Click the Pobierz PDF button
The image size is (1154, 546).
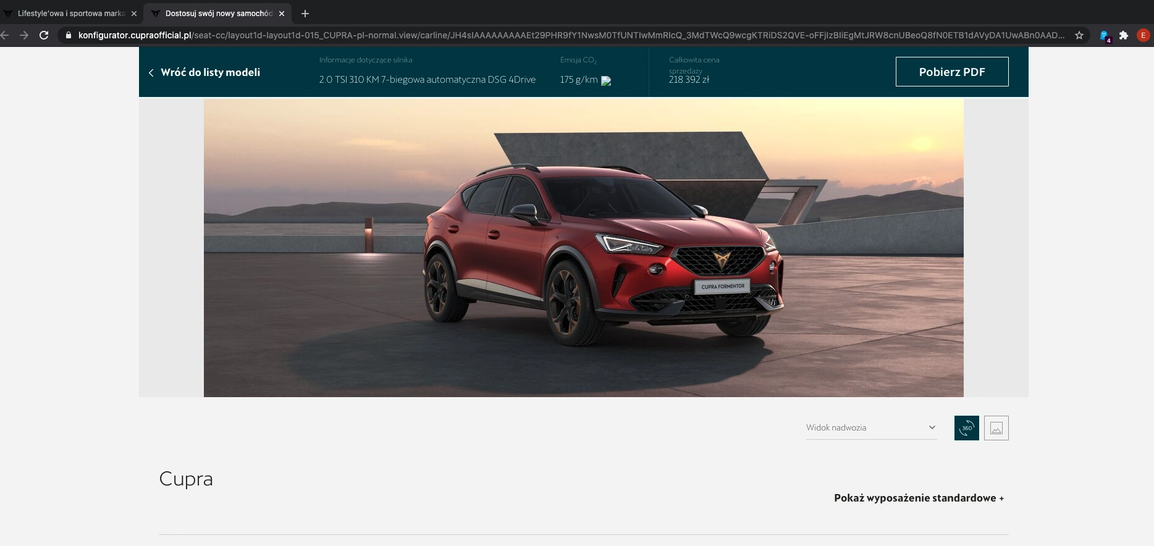point(952,72)
